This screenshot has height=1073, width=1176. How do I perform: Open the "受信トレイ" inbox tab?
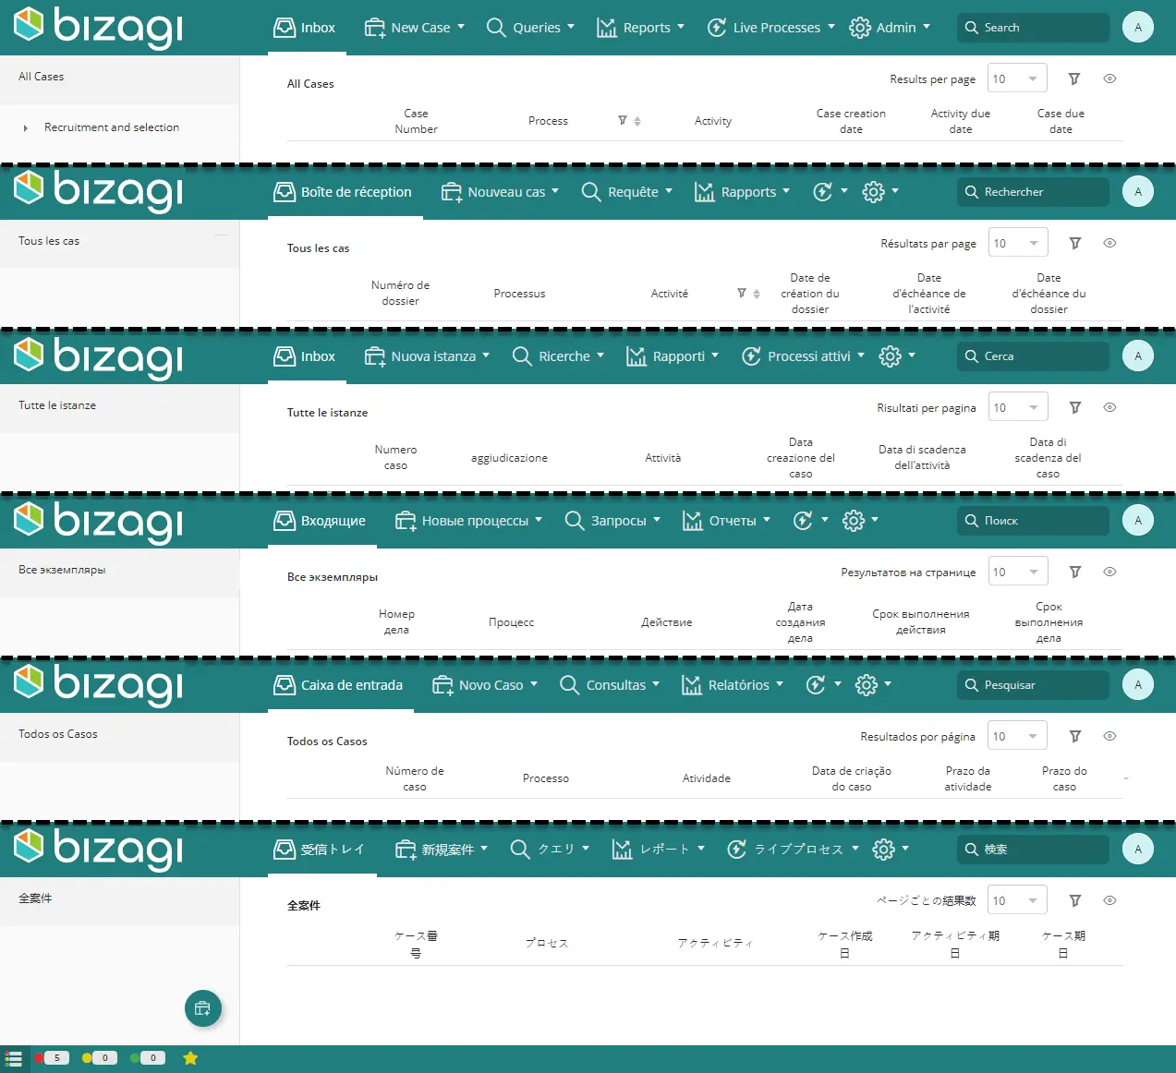coord(322,850)
